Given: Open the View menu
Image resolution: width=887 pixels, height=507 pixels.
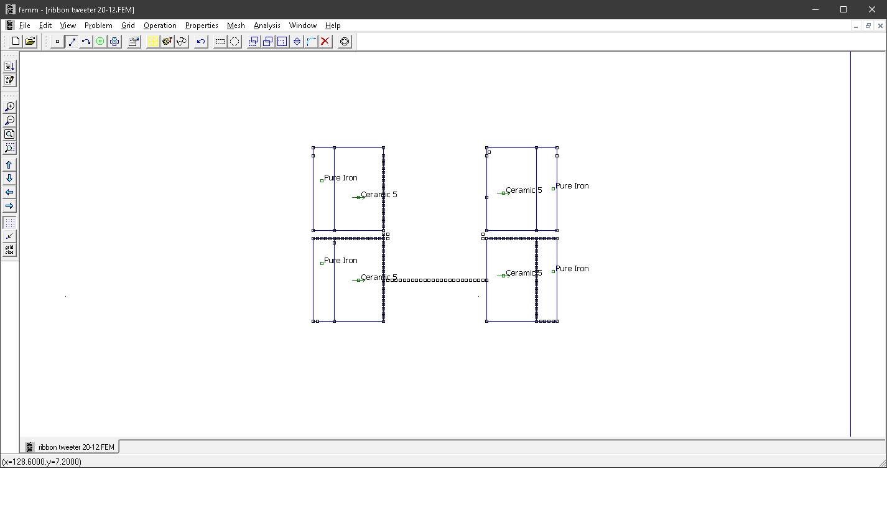Looking at the screenshot, I should 68,26.
